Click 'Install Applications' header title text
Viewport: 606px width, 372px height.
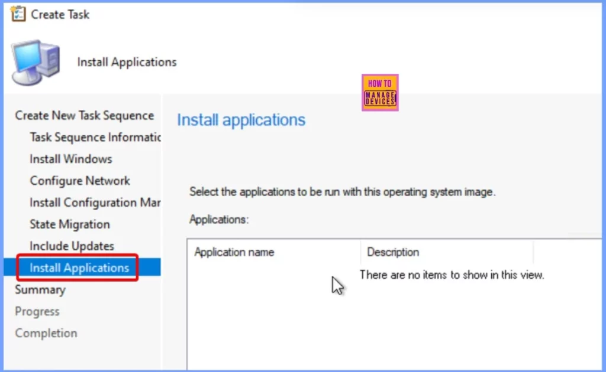(x=127, y=62)
